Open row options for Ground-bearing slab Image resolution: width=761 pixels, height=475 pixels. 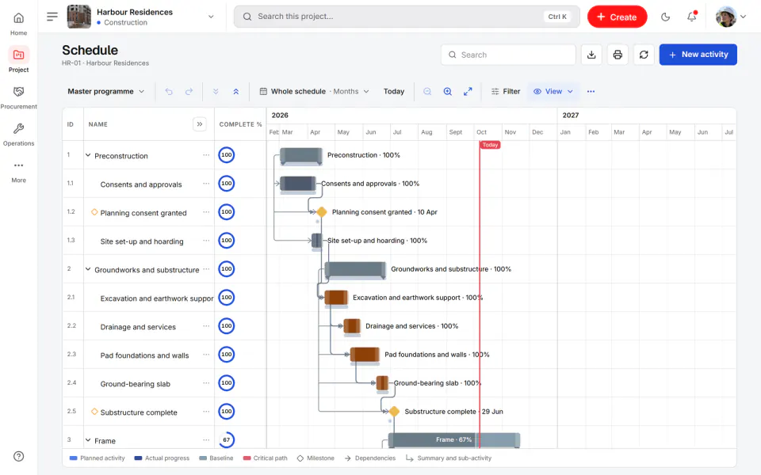tap(206, 383)
